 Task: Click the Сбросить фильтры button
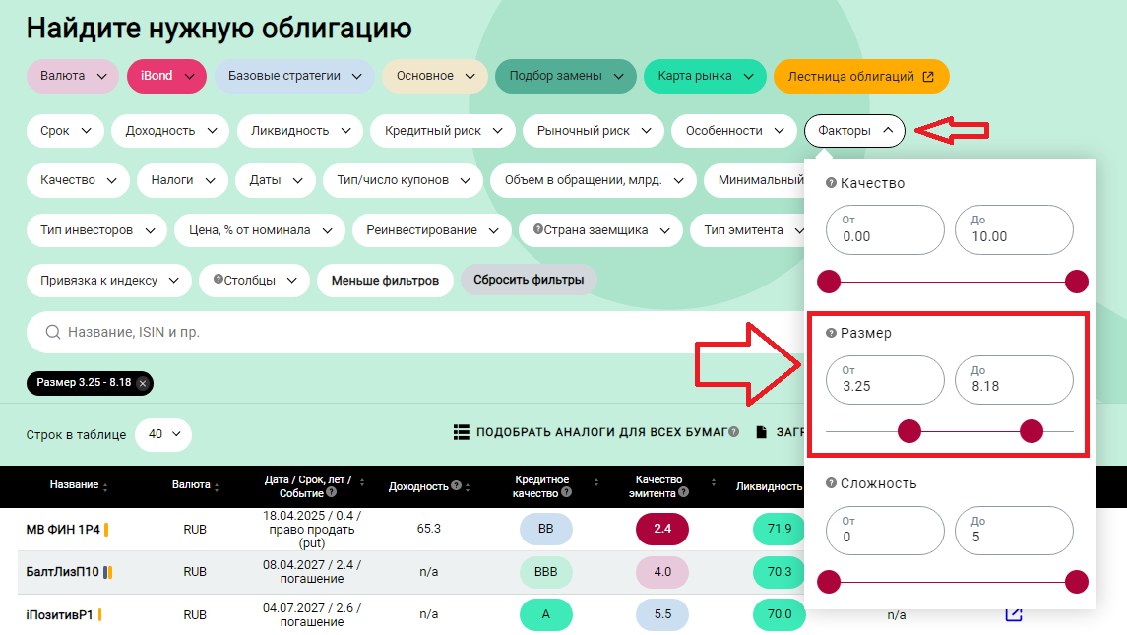(x=529, y=280)
